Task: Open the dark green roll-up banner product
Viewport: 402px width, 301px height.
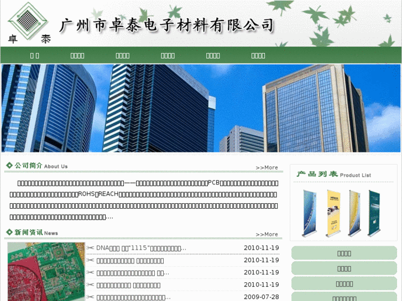Action: coord(374,213)
